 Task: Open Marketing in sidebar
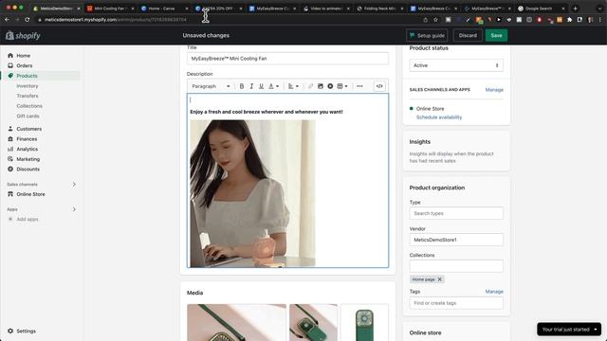pyautogui.click(x=28, y=159)
